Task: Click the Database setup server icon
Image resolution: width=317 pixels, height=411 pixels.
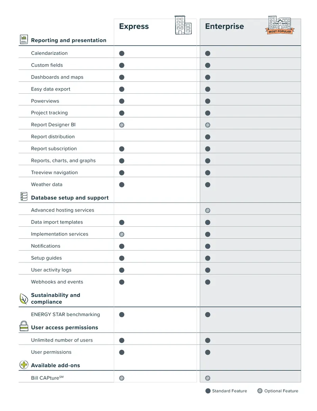Action: [24, 197]
